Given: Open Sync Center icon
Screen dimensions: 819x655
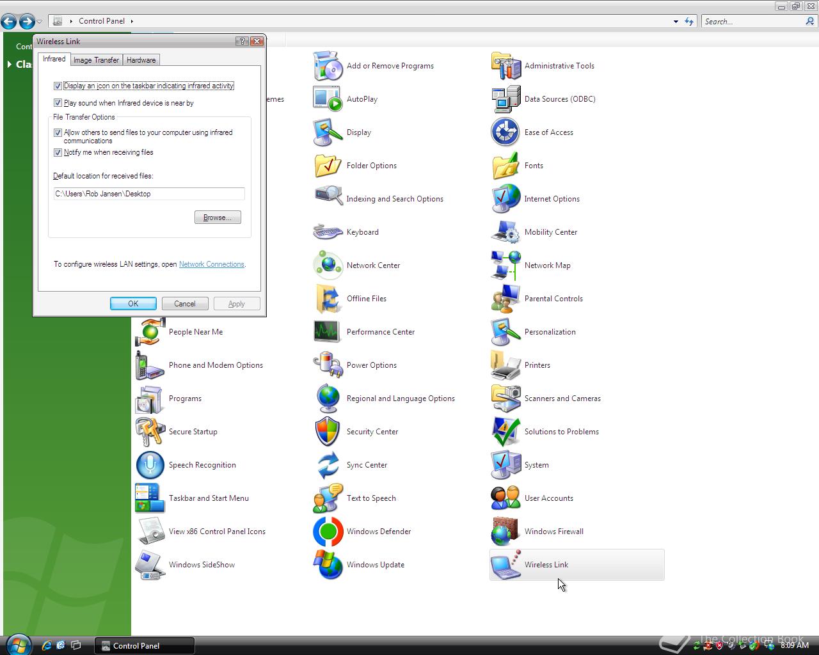Looking at the screenshot, I should click(x=328, y=465).
